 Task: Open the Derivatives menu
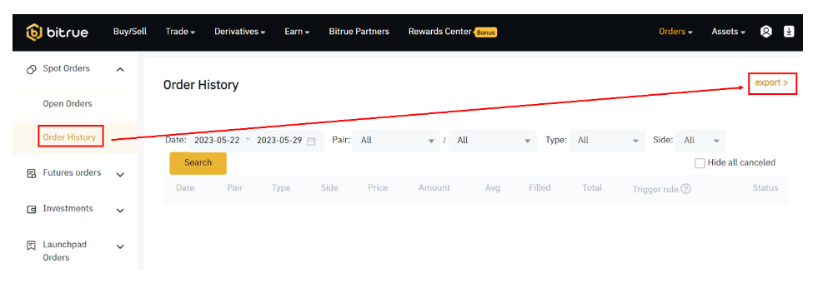[x=240, y=32]
